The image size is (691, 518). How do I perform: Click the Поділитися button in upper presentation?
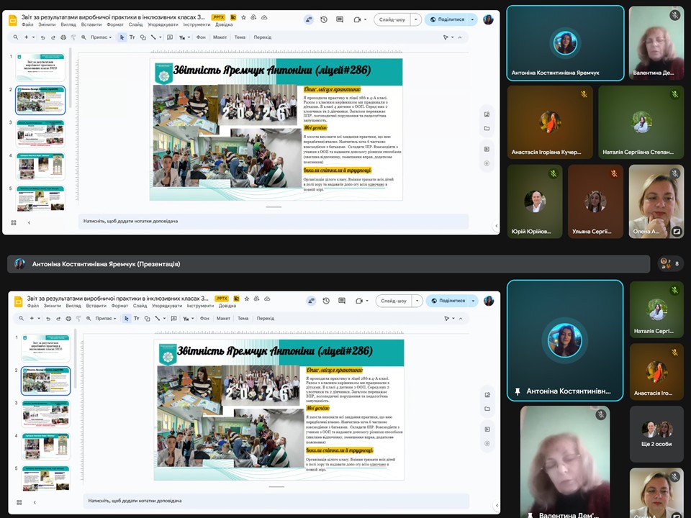[x=447, y=19]
